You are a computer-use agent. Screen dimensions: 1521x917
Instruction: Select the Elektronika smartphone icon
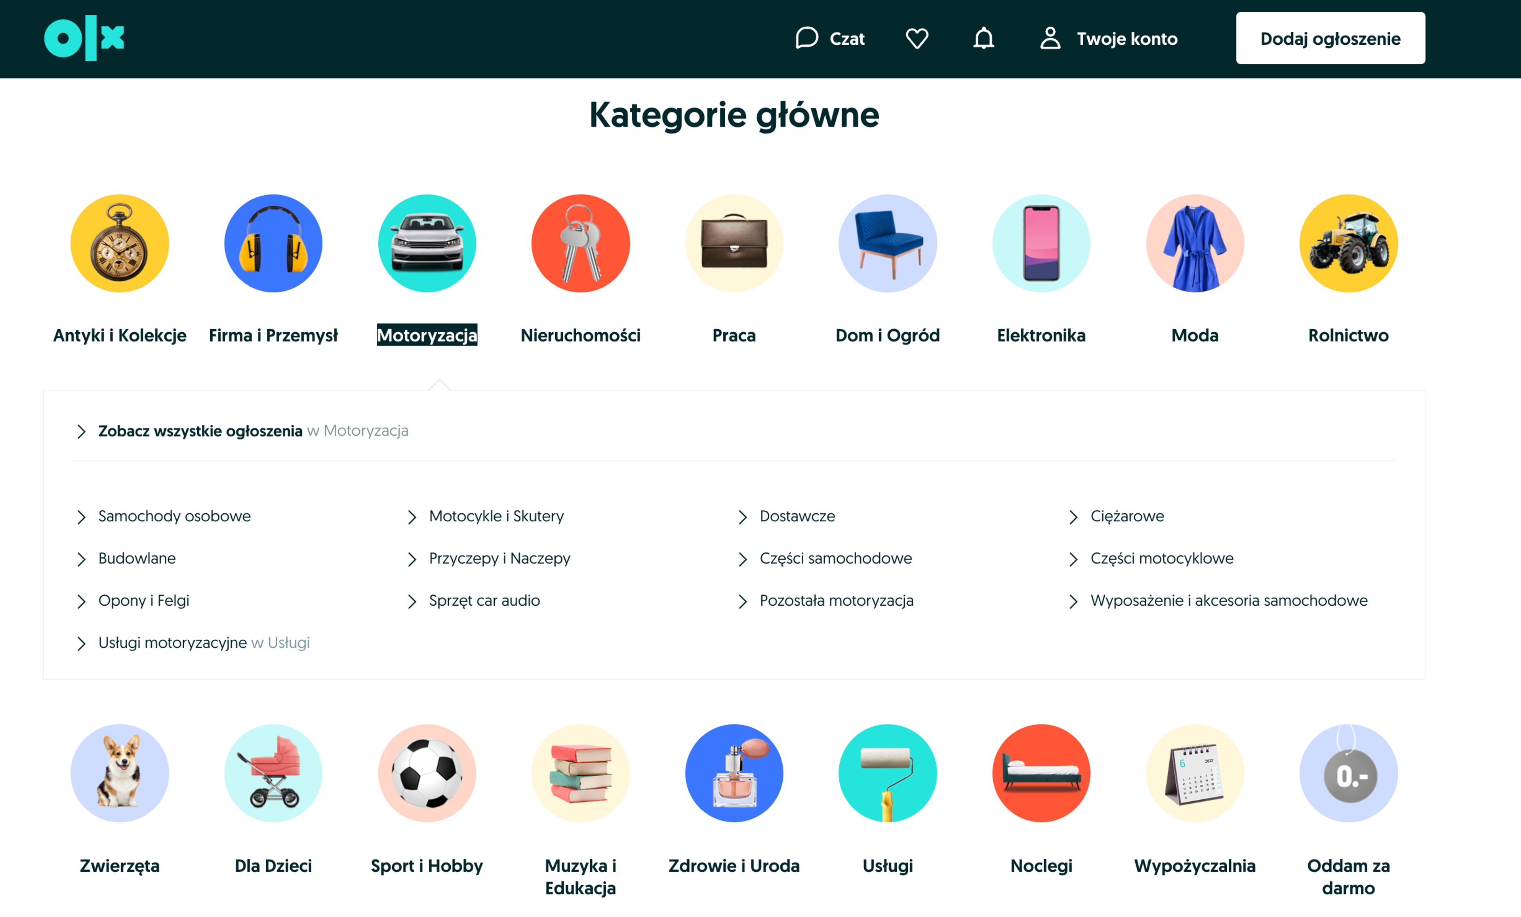(1041, 243)
